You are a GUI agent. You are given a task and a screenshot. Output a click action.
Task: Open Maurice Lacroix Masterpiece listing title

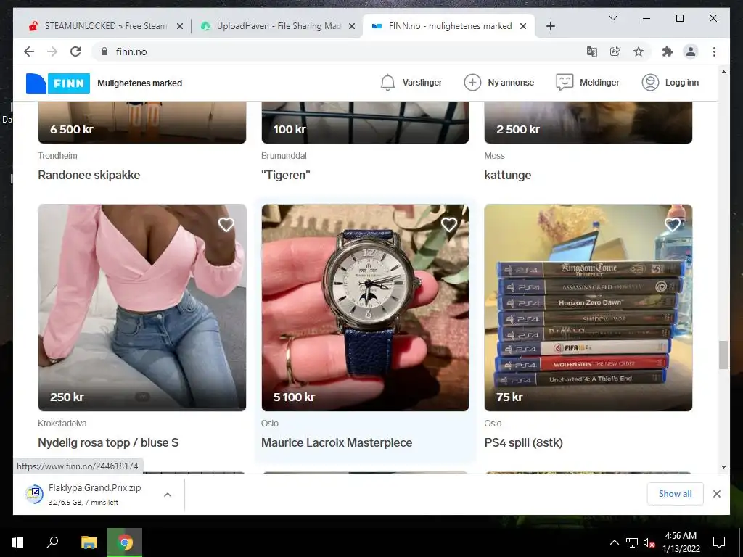coord(337,443)
